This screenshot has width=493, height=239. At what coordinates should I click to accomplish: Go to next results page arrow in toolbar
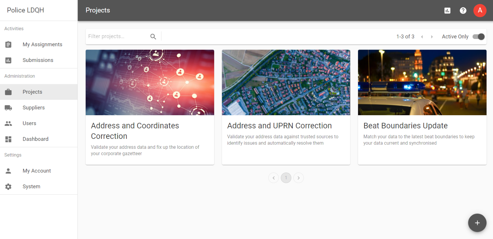432,37
